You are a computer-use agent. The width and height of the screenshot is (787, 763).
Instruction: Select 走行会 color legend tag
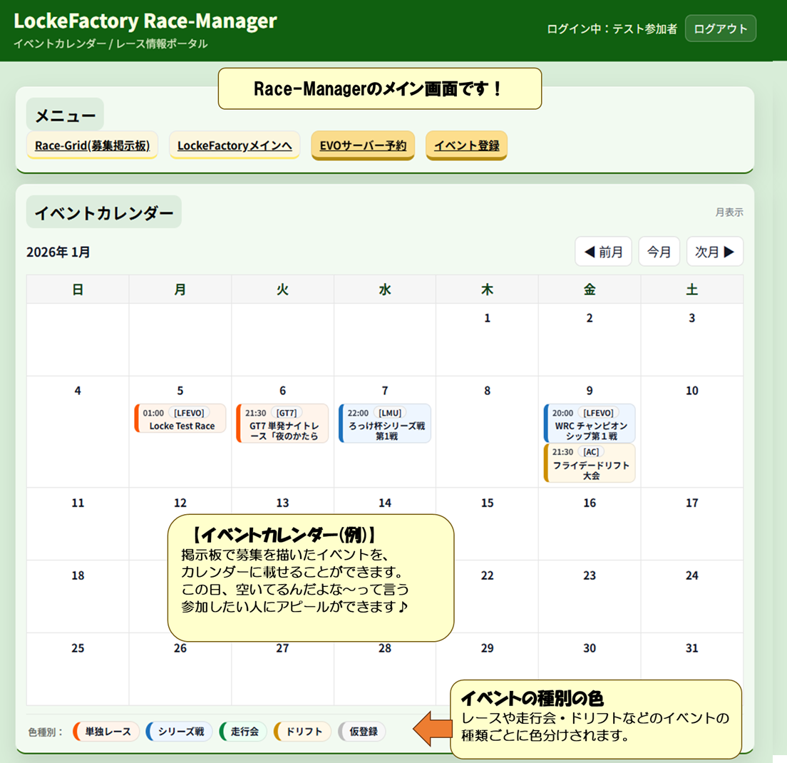pyautogui.click(x=244, y=732)
